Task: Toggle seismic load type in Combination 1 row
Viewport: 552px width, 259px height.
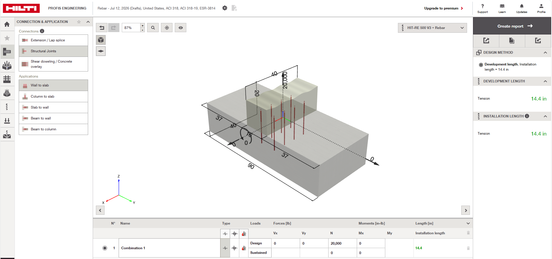Action: coord(235,248)
